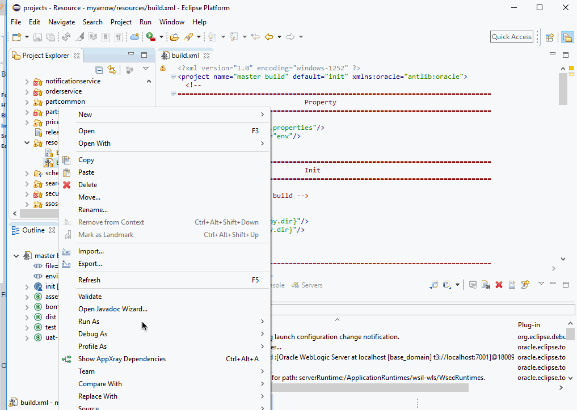Click the back navigation yellow arrow
Viewport: 577px width, 410px height.
[269, 37]
